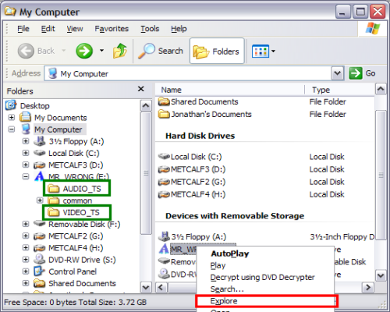Open the Tools menu
The height and width of the screenshot is (312, 390).
(150, 29)
